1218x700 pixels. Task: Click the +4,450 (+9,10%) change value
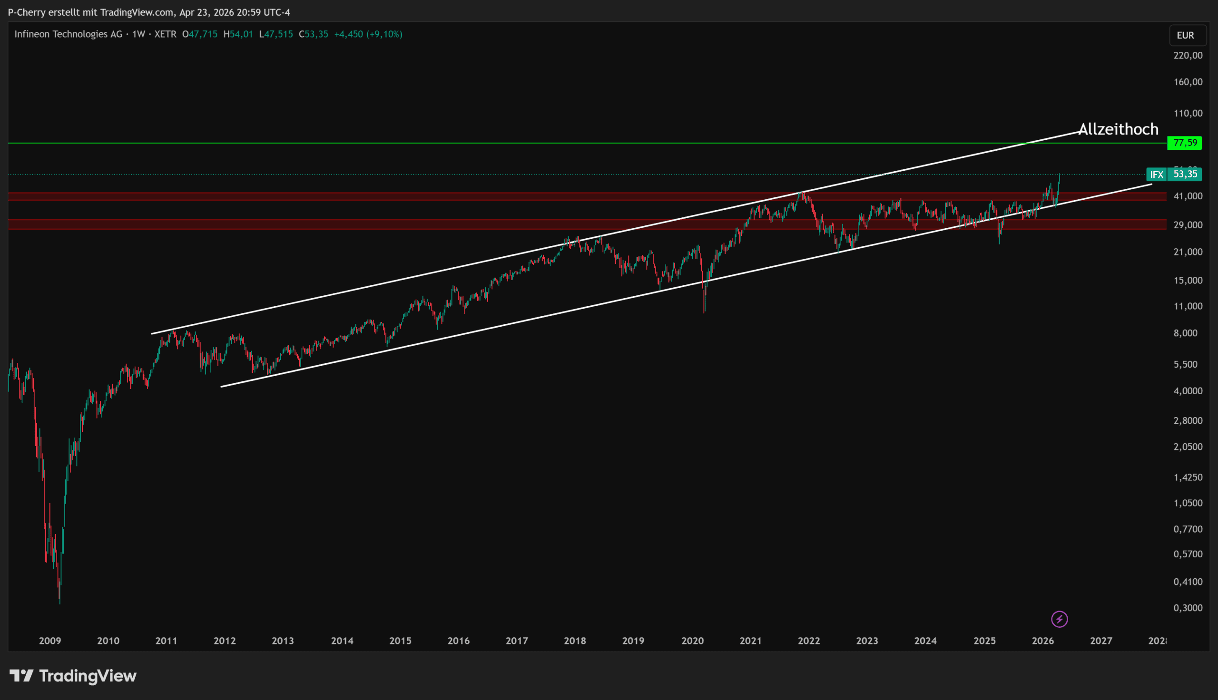(x=368, y=34)
